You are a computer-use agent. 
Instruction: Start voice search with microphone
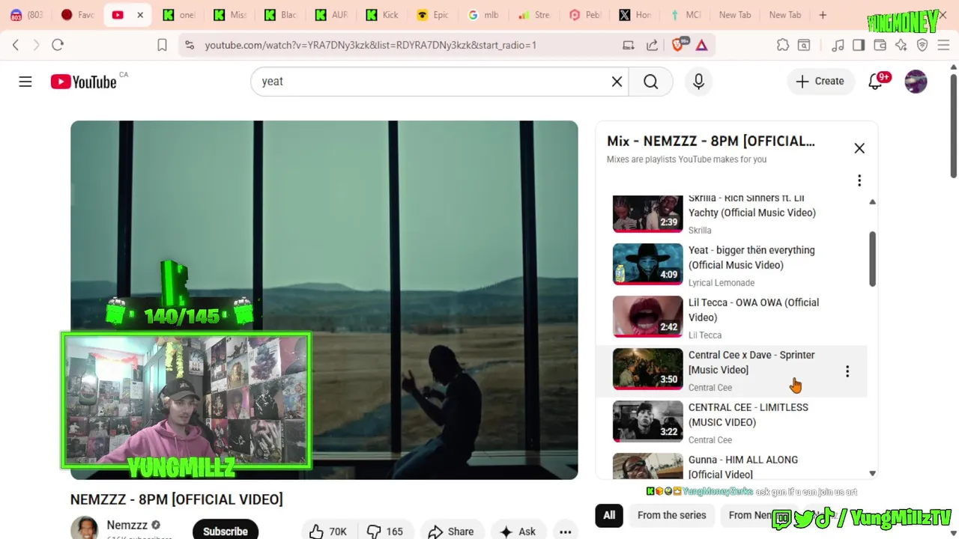(x=698, y=82)
